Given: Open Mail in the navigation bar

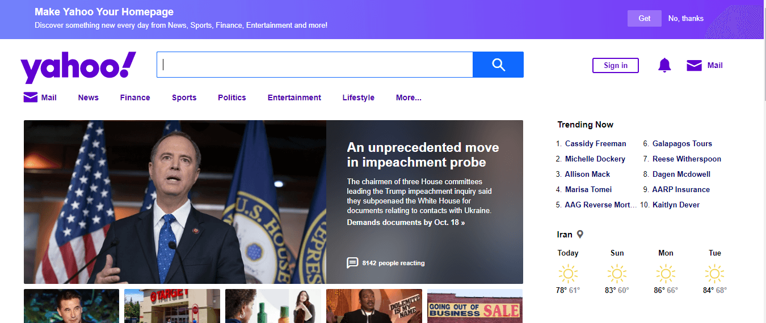Looking at the screenshot, I should [49, 97].
